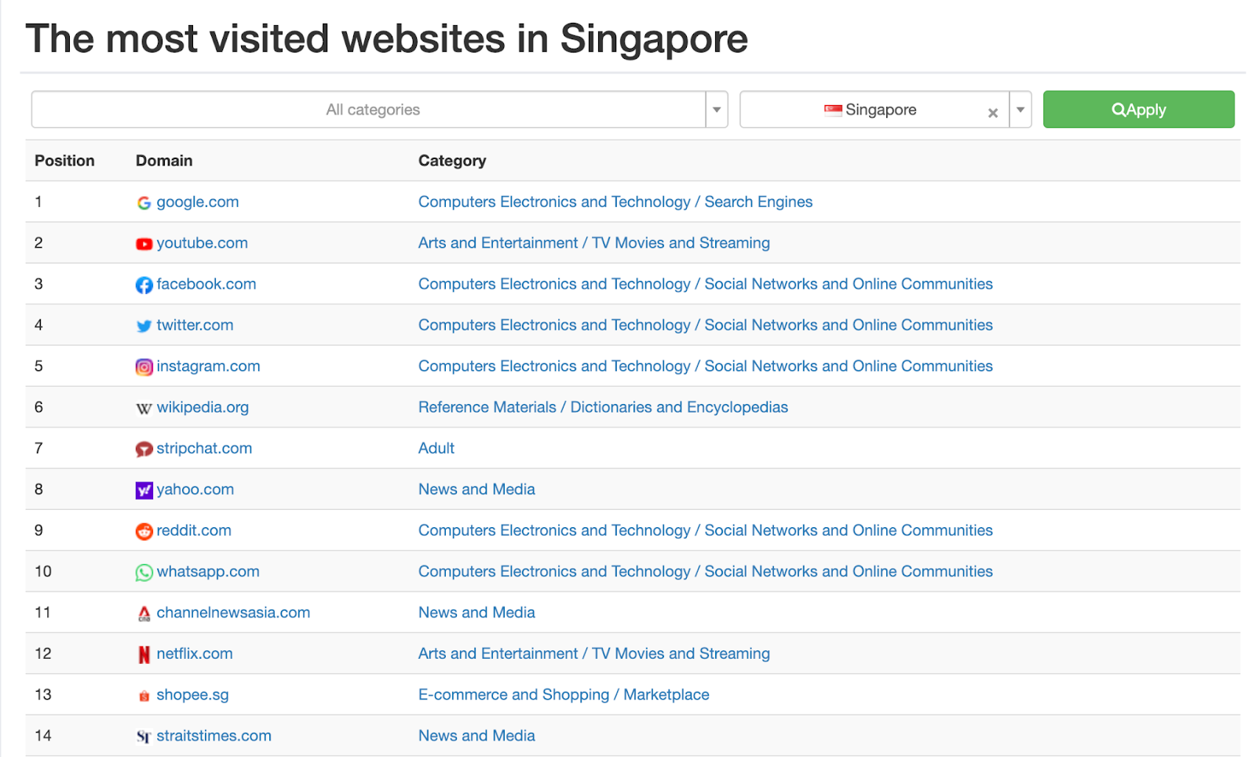Open yahoo.com's News and Media category
The image size is (1256, 757).
coord(476,490)
